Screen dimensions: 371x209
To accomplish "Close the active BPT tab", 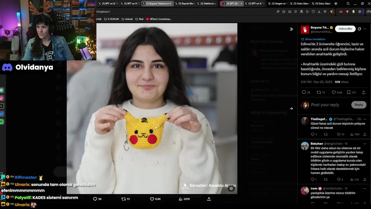I will [241, 3].
